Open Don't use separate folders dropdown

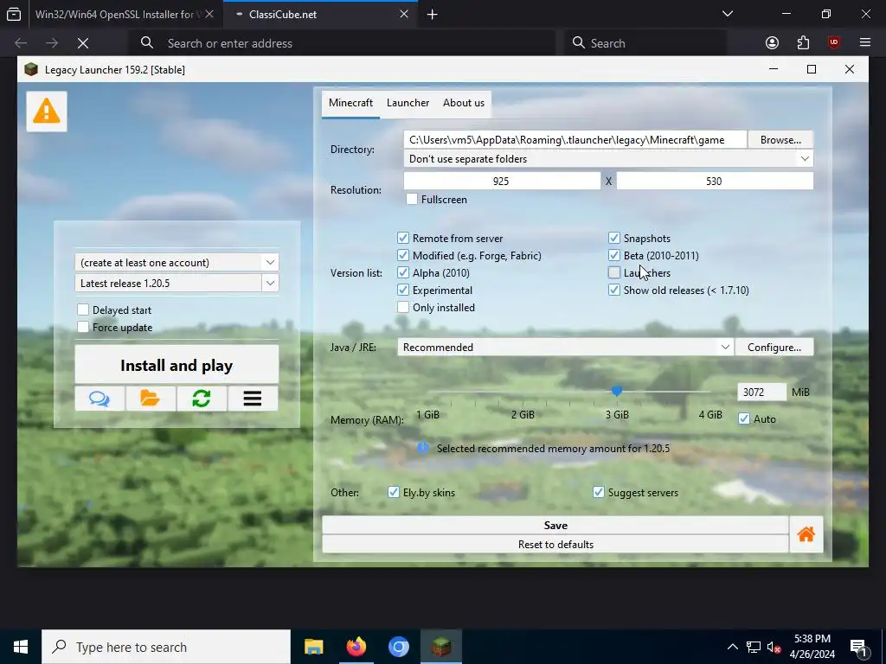608,159
